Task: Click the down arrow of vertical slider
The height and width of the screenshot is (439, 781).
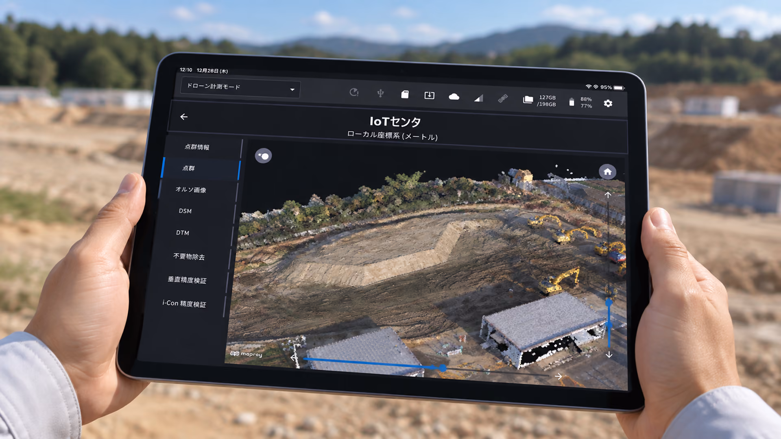Action: [x=609, y=354]
